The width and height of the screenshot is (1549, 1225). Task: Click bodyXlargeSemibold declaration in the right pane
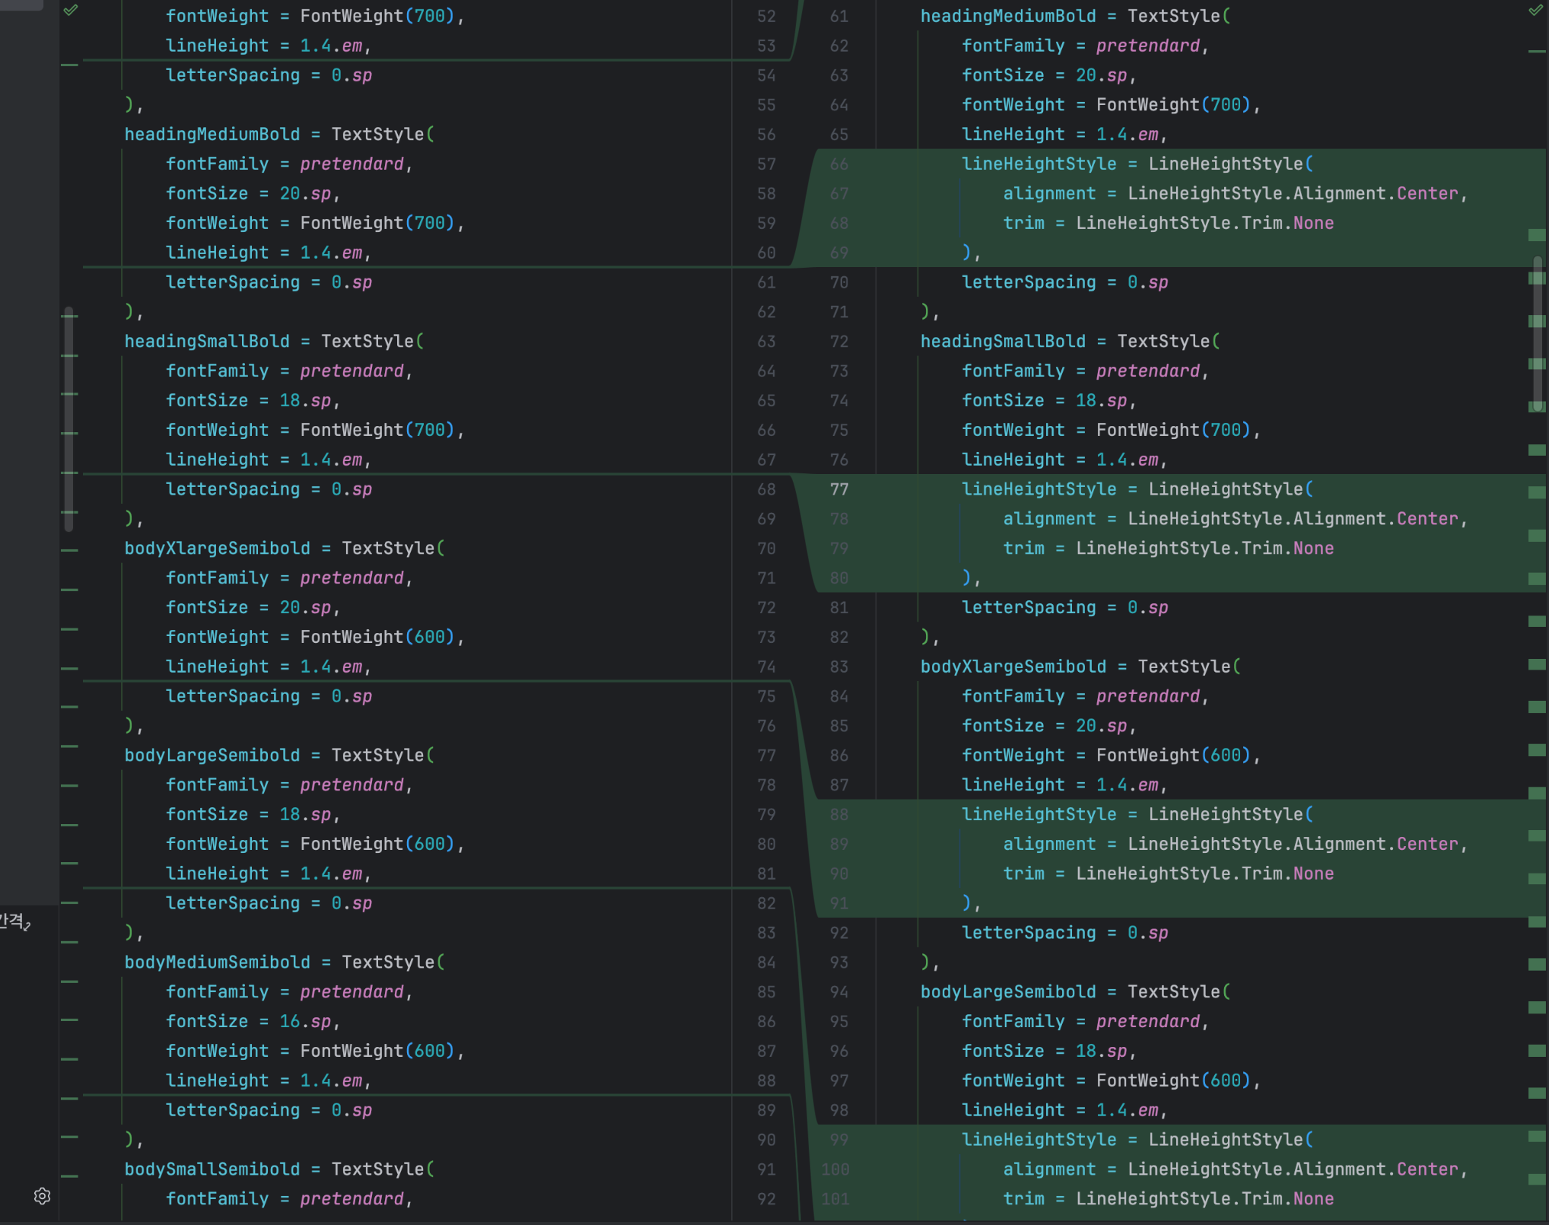1013,667
